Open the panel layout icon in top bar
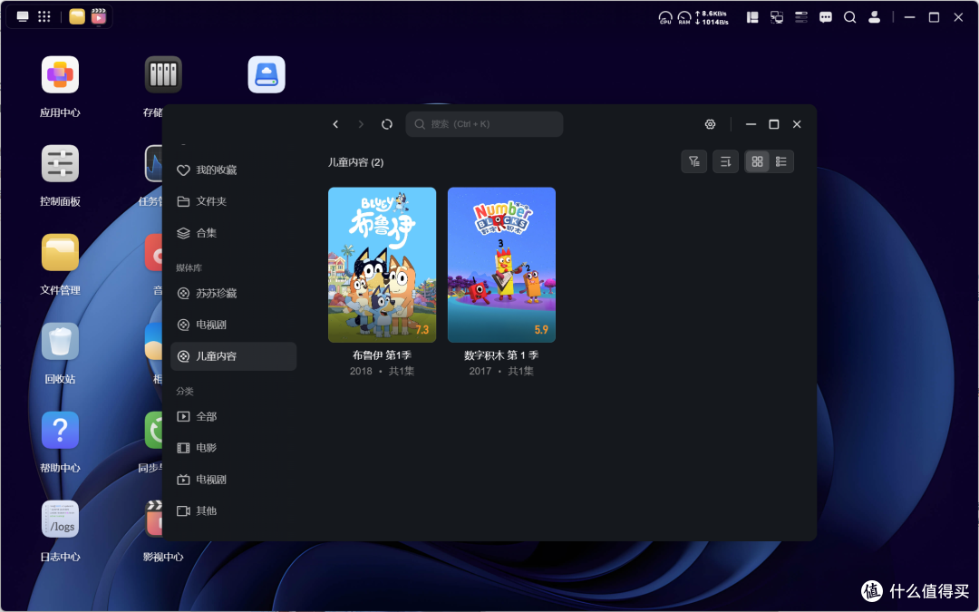Viewport: 979px width, 612px height. tap(752, 17)
